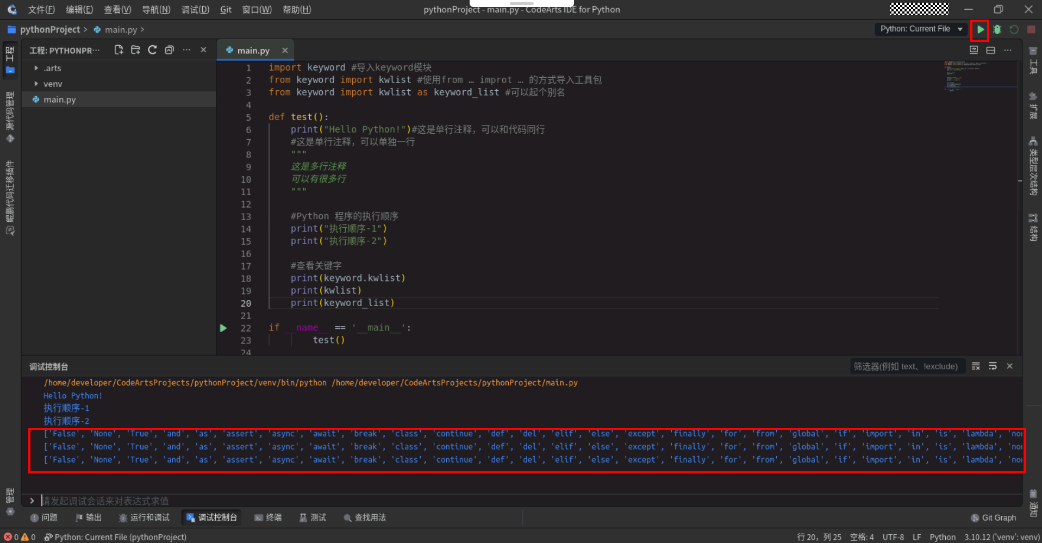This screenshot has width=1042, height=543.
Task: Click the clear console output icon
Action: tap(976, 366)
